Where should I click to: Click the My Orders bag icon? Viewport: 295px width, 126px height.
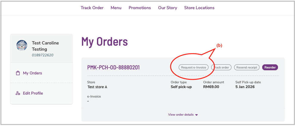point(18,73)
